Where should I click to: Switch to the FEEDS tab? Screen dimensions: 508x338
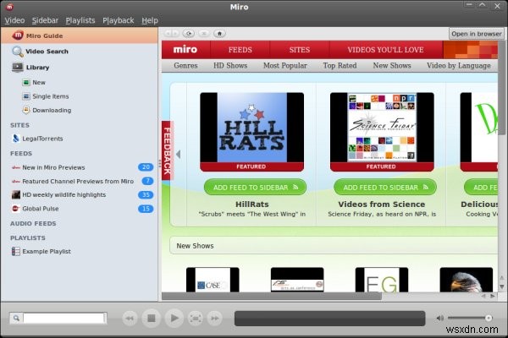click(x=240, y=50)
